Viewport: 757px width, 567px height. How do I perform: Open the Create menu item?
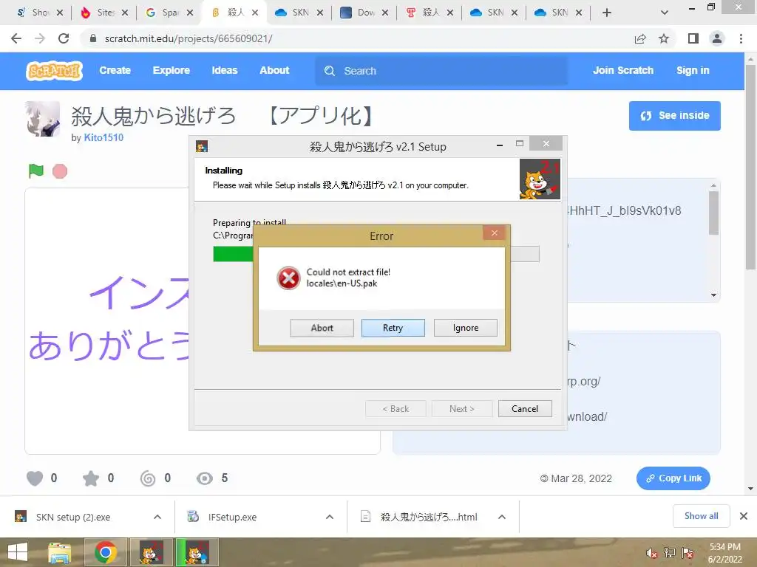pyautogui.click(x=115, y=70)
